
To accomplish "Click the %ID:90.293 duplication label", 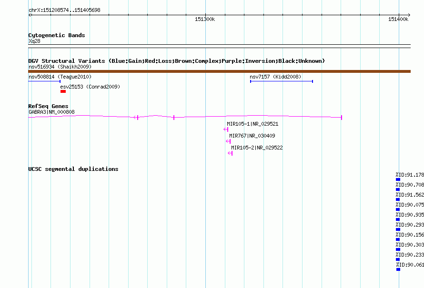I will 410,225.
